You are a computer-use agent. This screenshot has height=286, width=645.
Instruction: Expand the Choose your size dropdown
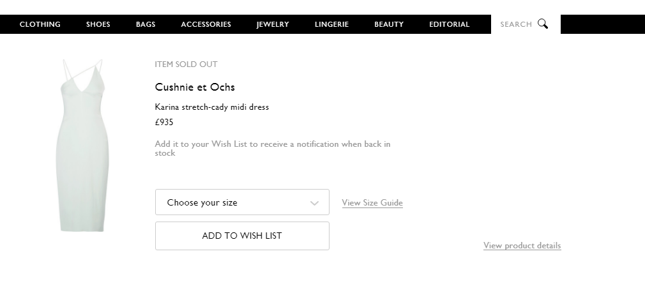[242, 202]
